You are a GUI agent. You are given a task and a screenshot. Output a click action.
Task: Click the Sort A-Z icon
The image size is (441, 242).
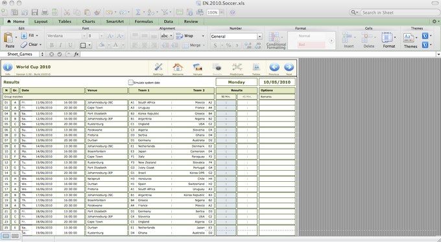tap(150, 12)
